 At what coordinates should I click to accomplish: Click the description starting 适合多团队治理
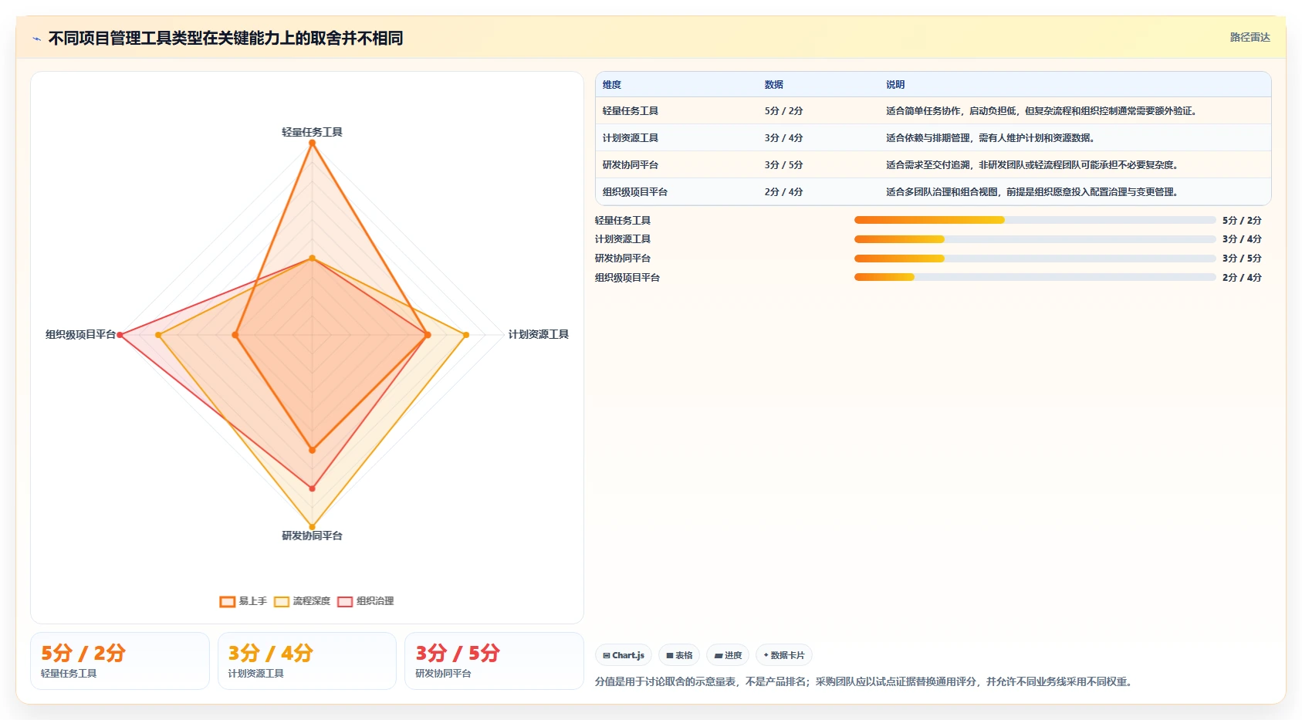click(1032, 192)
